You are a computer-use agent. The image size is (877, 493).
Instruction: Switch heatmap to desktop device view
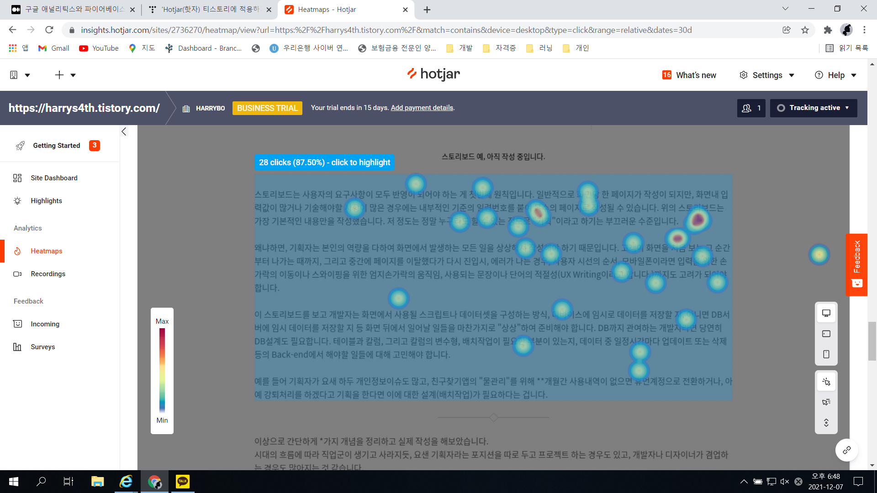pos(826,313)
